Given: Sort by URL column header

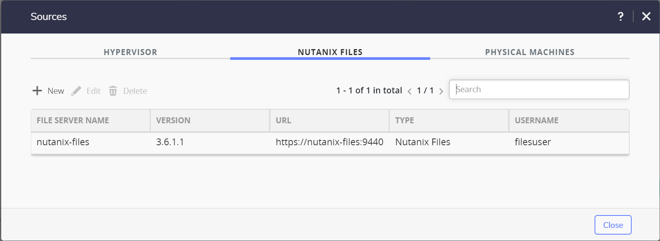Looking at the screenshot, I should click(330, 120).
